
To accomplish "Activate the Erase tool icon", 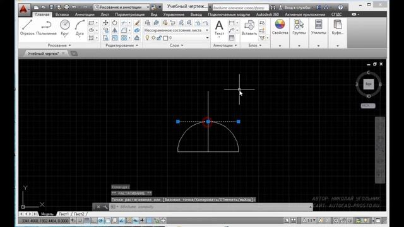I will coord(137,23).
